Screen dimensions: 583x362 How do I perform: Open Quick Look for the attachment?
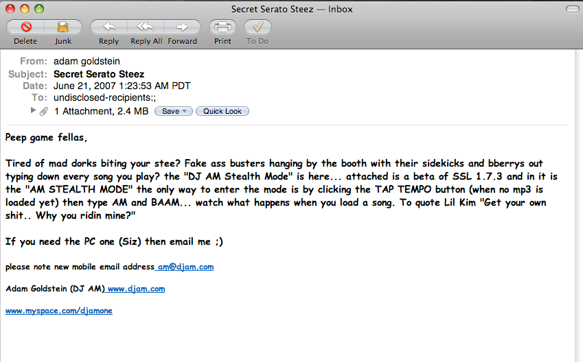pyautogui.click(x=222, y=111)
